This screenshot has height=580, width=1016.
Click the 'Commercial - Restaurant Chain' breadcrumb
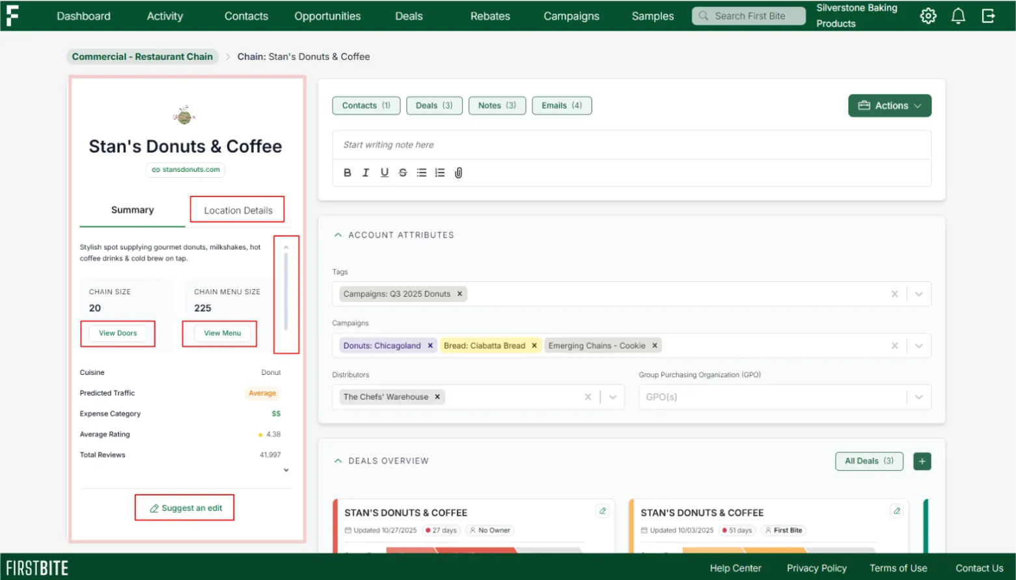[x=143, y=57]
